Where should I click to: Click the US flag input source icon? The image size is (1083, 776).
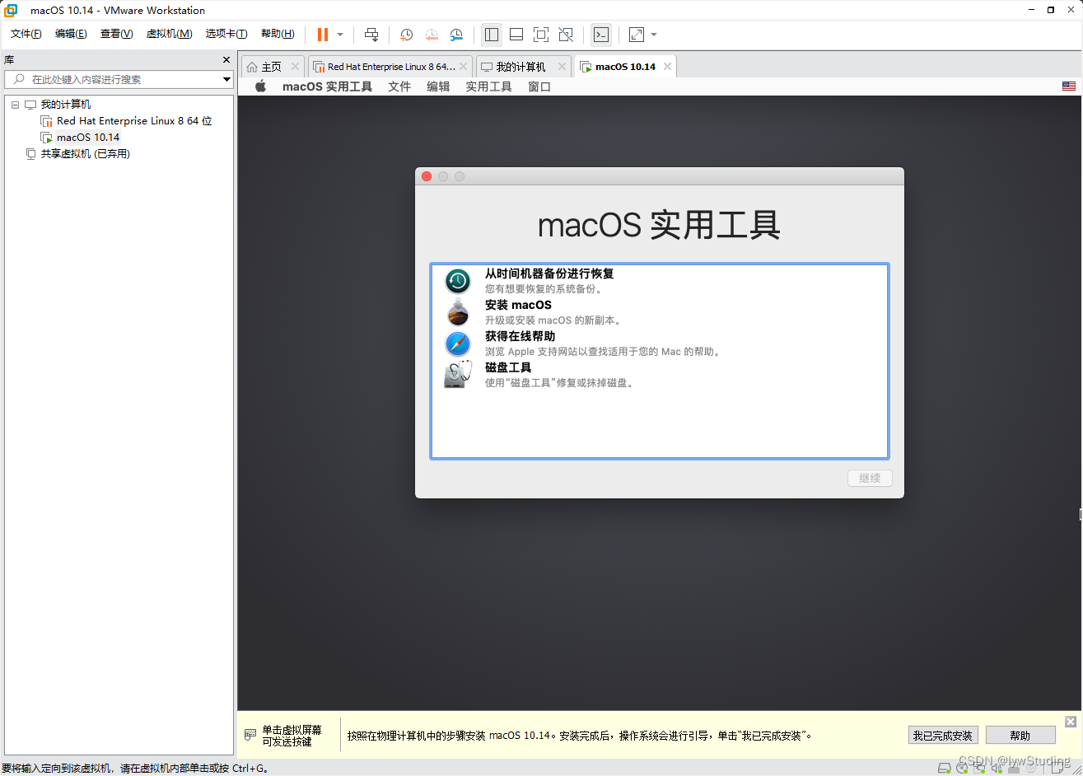pyautogui.click(x=1069, y=86)
